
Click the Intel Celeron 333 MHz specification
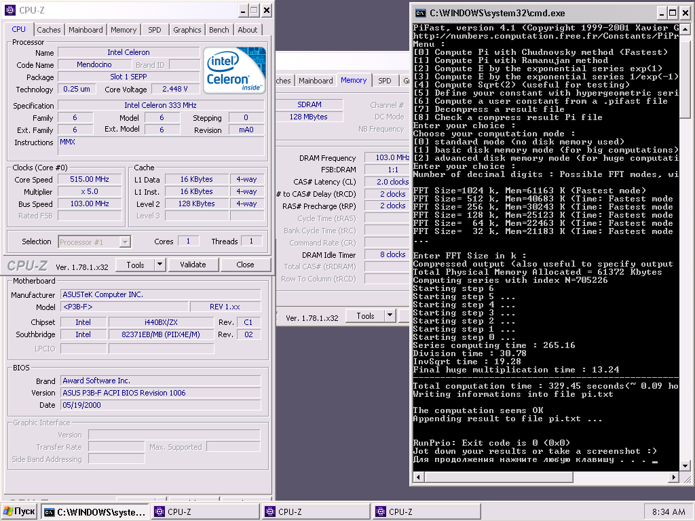160,105
